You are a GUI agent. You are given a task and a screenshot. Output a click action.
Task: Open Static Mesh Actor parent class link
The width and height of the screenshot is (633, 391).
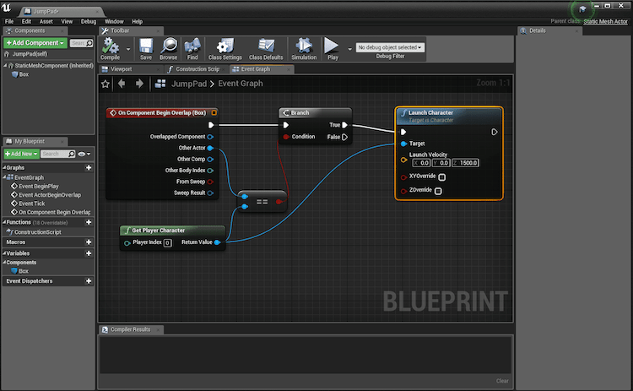(x=605, y=21)
